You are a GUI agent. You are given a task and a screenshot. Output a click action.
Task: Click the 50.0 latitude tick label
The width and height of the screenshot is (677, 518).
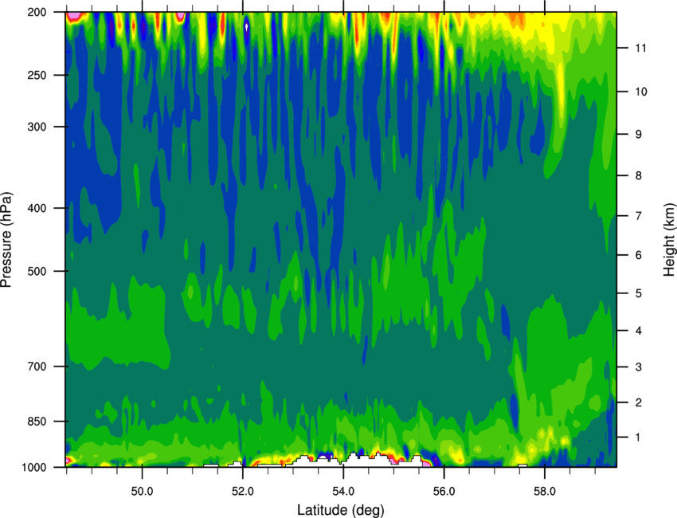[x=142, y=492]
